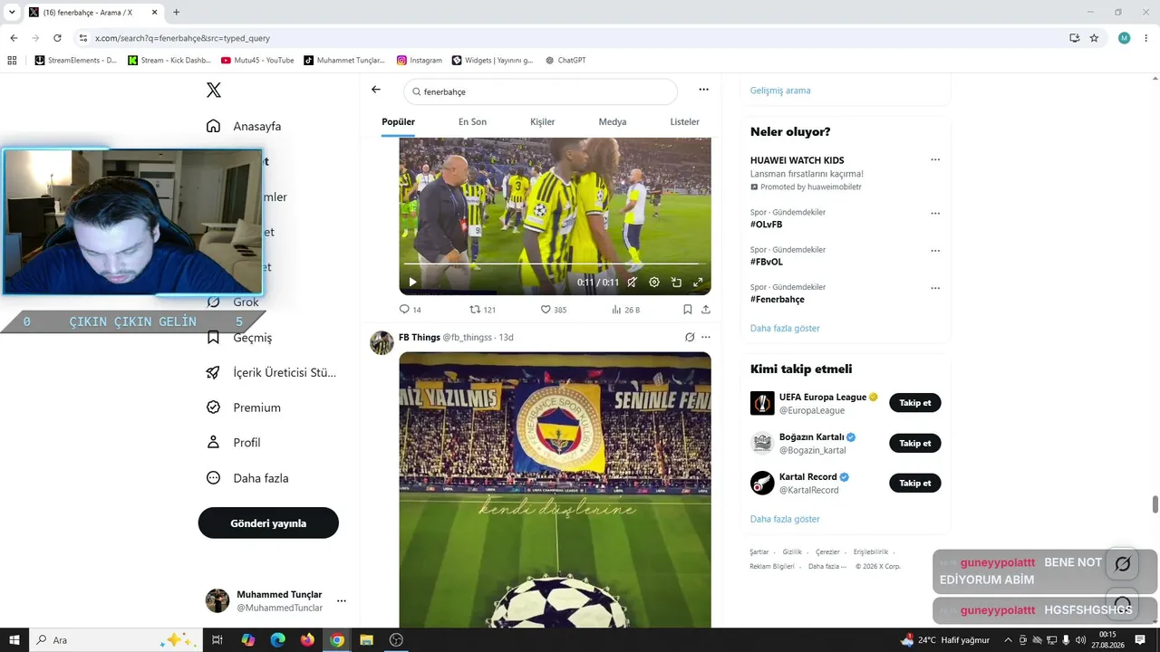Open Task View on the taskbar
This screenshot has width=1160, height=652.
coord(217,640)
